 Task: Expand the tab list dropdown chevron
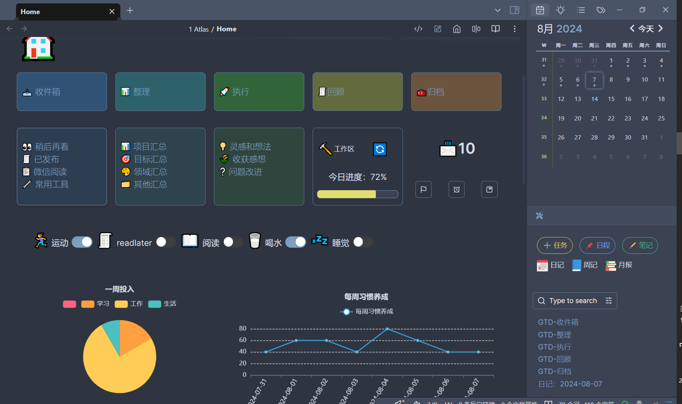tap(498, 10)
